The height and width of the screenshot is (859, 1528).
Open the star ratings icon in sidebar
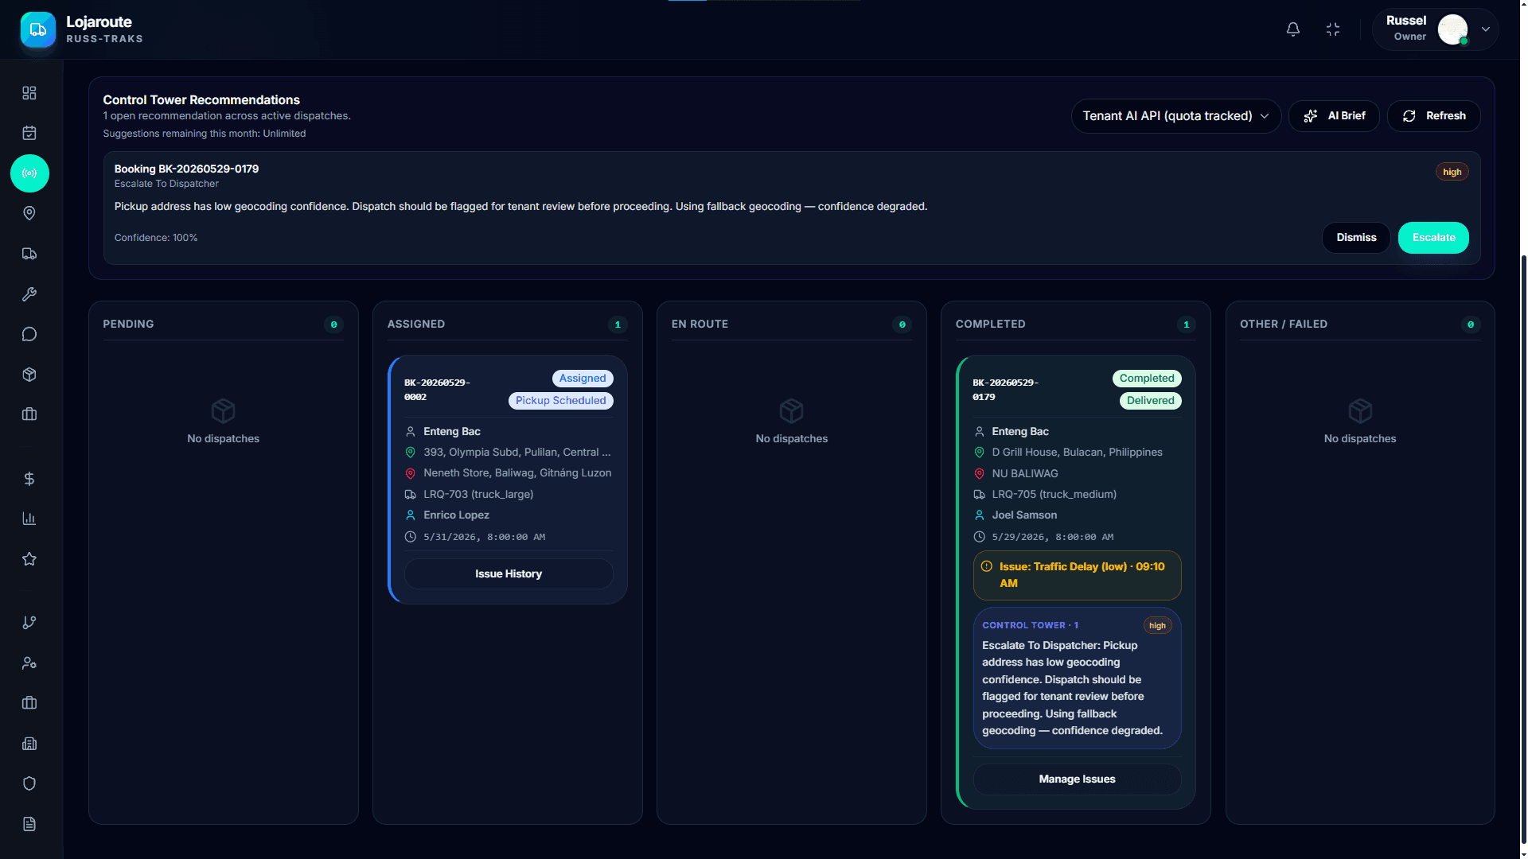(x=29, y=559)
